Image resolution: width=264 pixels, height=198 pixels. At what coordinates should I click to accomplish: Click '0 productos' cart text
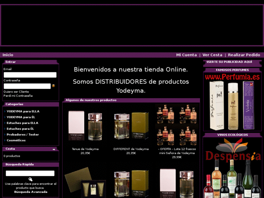(x=12, y=156)
